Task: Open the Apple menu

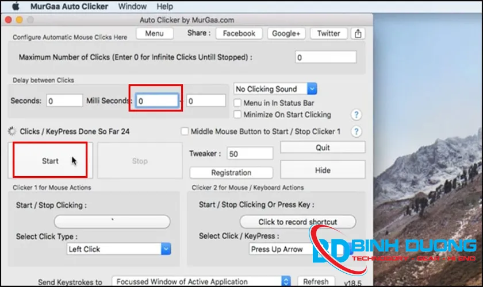Action: click(x=16, y=6)
